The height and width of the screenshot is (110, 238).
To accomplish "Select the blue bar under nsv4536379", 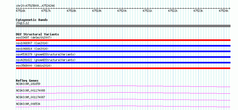I will tap(123, 57).
